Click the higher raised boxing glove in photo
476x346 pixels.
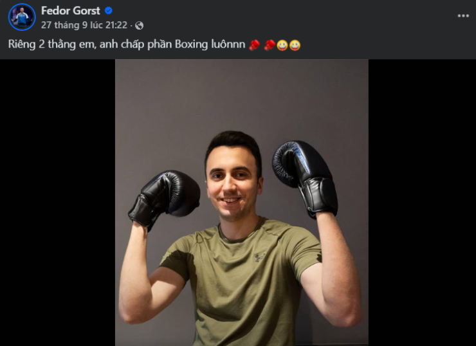pyautogui.click(x=306, y=178)
